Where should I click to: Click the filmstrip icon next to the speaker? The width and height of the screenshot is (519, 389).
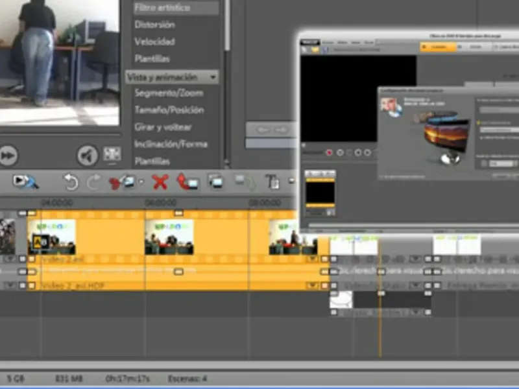point(112,154)
